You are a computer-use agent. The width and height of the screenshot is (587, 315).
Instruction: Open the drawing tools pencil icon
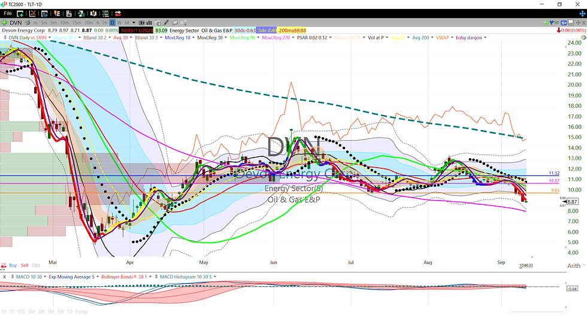pyautogui.click(x=166, y=23)
